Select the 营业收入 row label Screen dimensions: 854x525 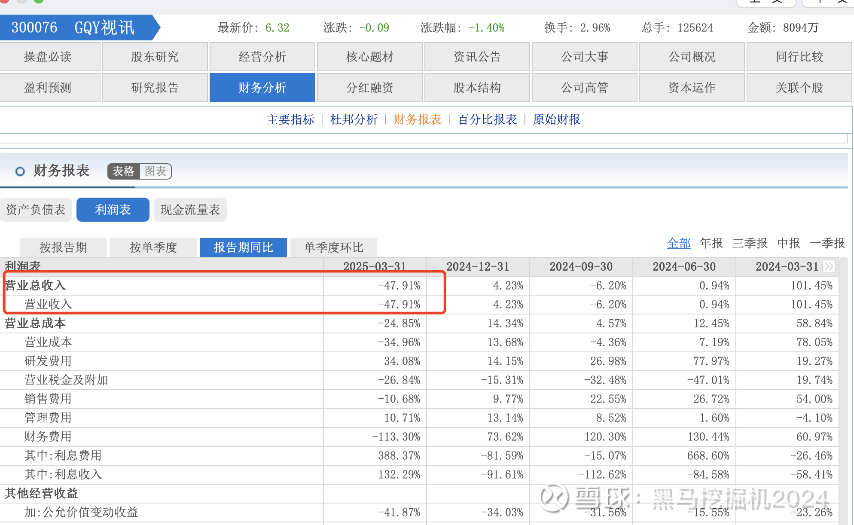48,304
